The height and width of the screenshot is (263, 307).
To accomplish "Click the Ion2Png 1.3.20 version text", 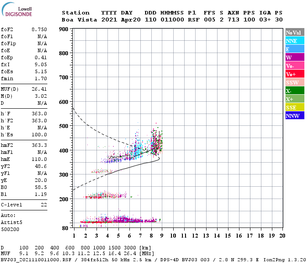I will tap(285, 260).
